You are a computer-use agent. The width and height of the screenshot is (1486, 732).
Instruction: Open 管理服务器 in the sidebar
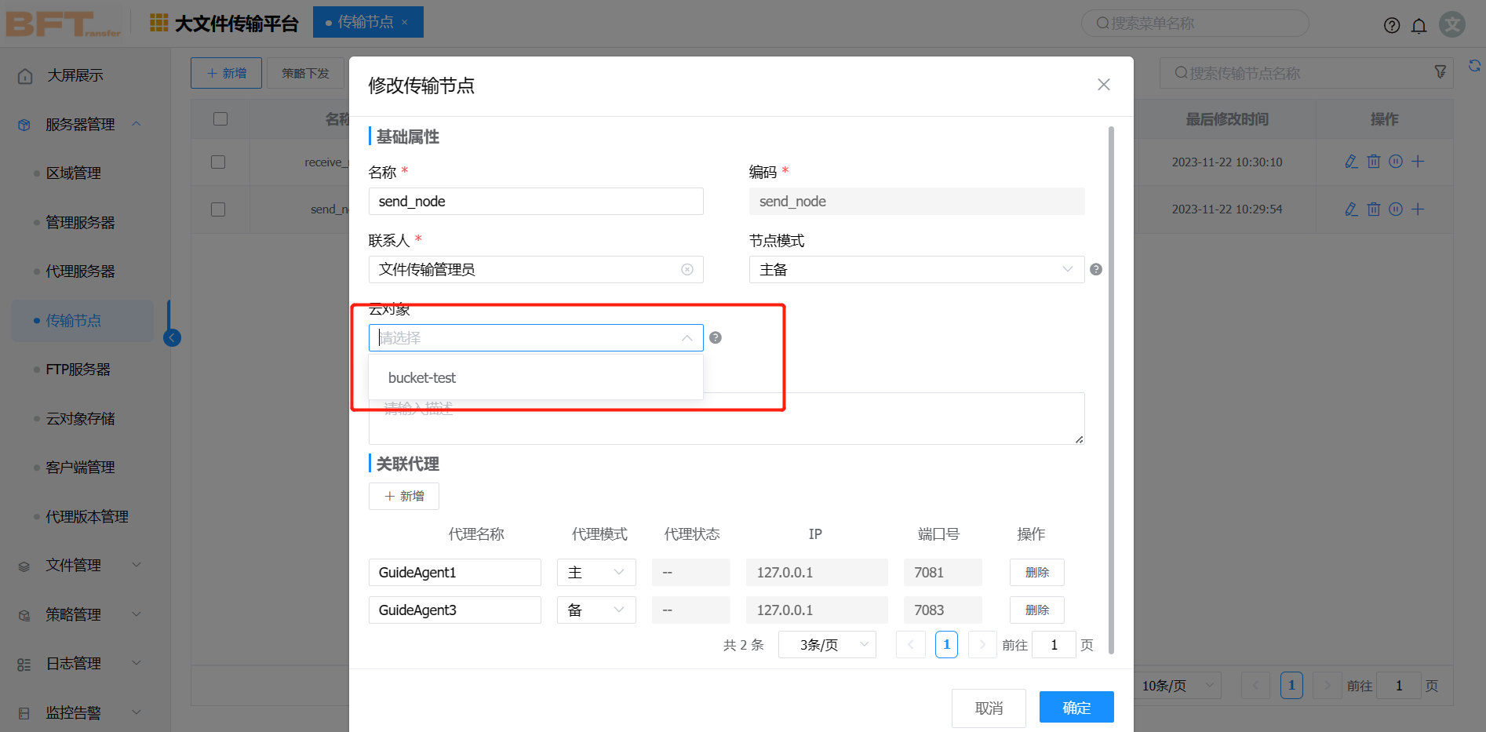(x=80, y=222)
